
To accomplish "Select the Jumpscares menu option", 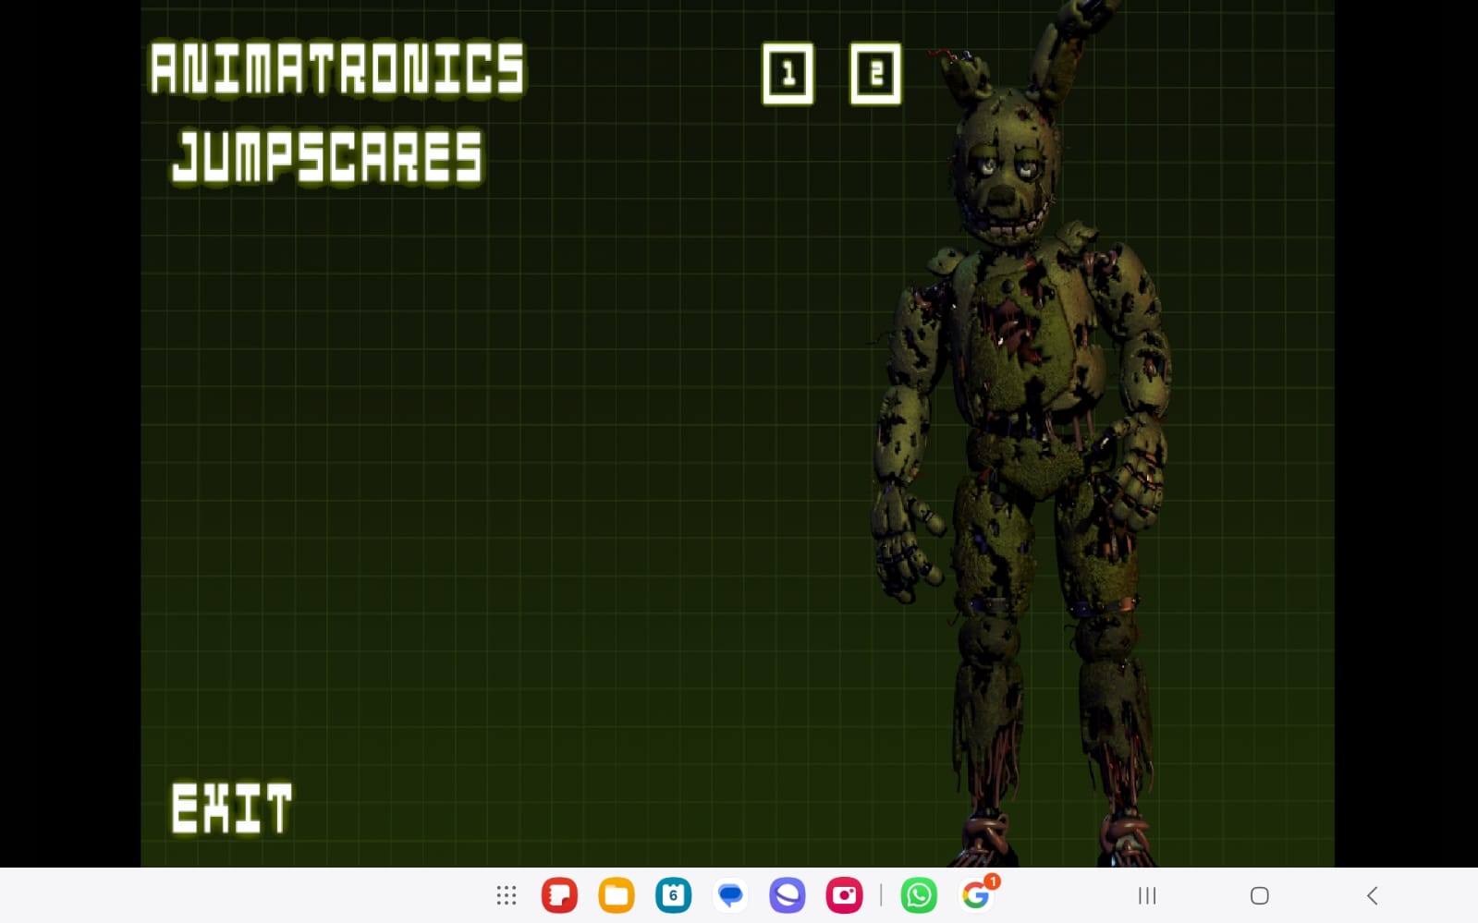I will 327,157.
